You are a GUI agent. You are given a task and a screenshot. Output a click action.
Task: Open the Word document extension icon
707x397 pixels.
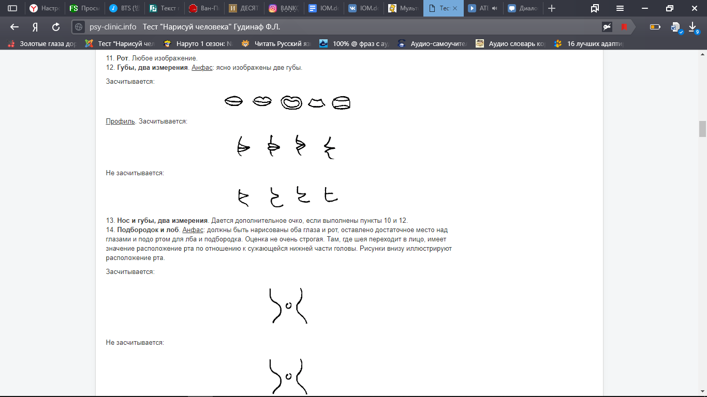coord(676,27)
